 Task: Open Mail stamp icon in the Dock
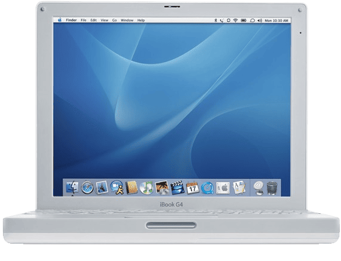click(102, 188)
